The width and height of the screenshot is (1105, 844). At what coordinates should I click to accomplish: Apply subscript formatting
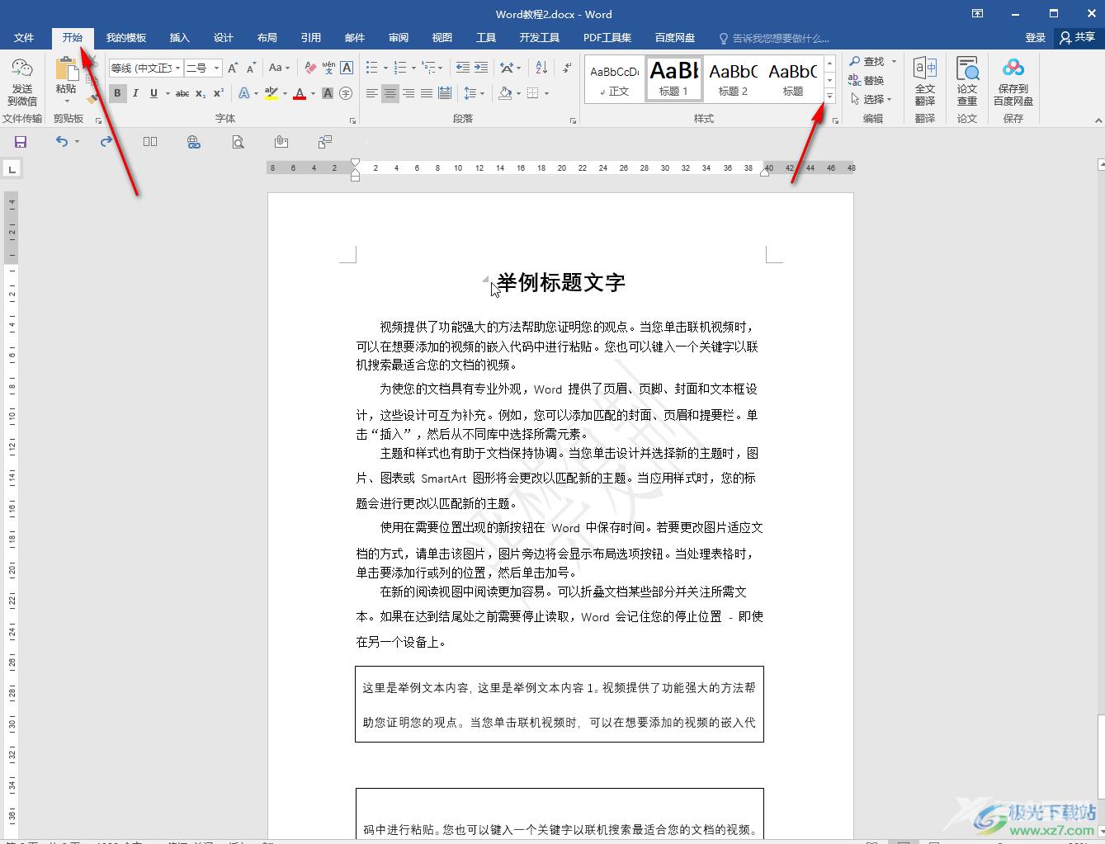(201, 93)
